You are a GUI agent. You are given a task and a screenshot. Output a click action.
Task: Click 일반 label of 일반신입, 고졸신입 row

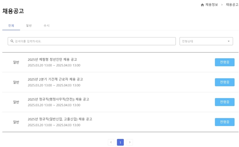(x=16, y=122)
